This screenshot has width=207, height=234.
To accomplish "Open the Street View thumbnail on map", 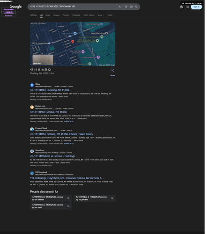I will [43, 59].
